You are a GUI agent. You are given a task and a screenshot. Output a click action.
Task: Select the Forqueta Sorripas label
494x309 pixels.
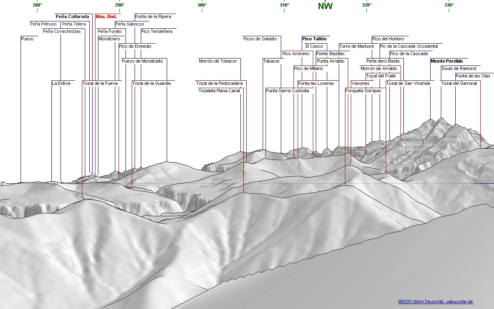(363, 91)
